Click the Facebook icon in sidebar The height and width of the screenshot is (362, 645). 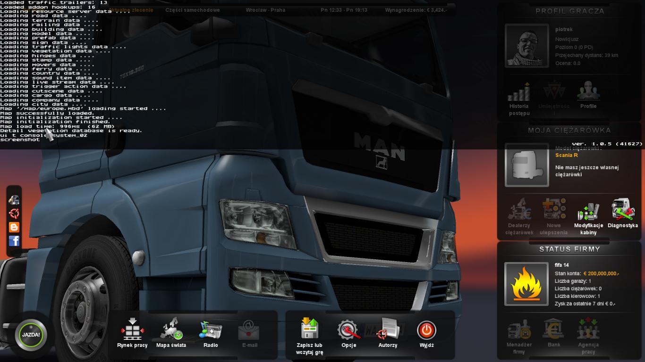pyautogui.click(x=14, y=241)
